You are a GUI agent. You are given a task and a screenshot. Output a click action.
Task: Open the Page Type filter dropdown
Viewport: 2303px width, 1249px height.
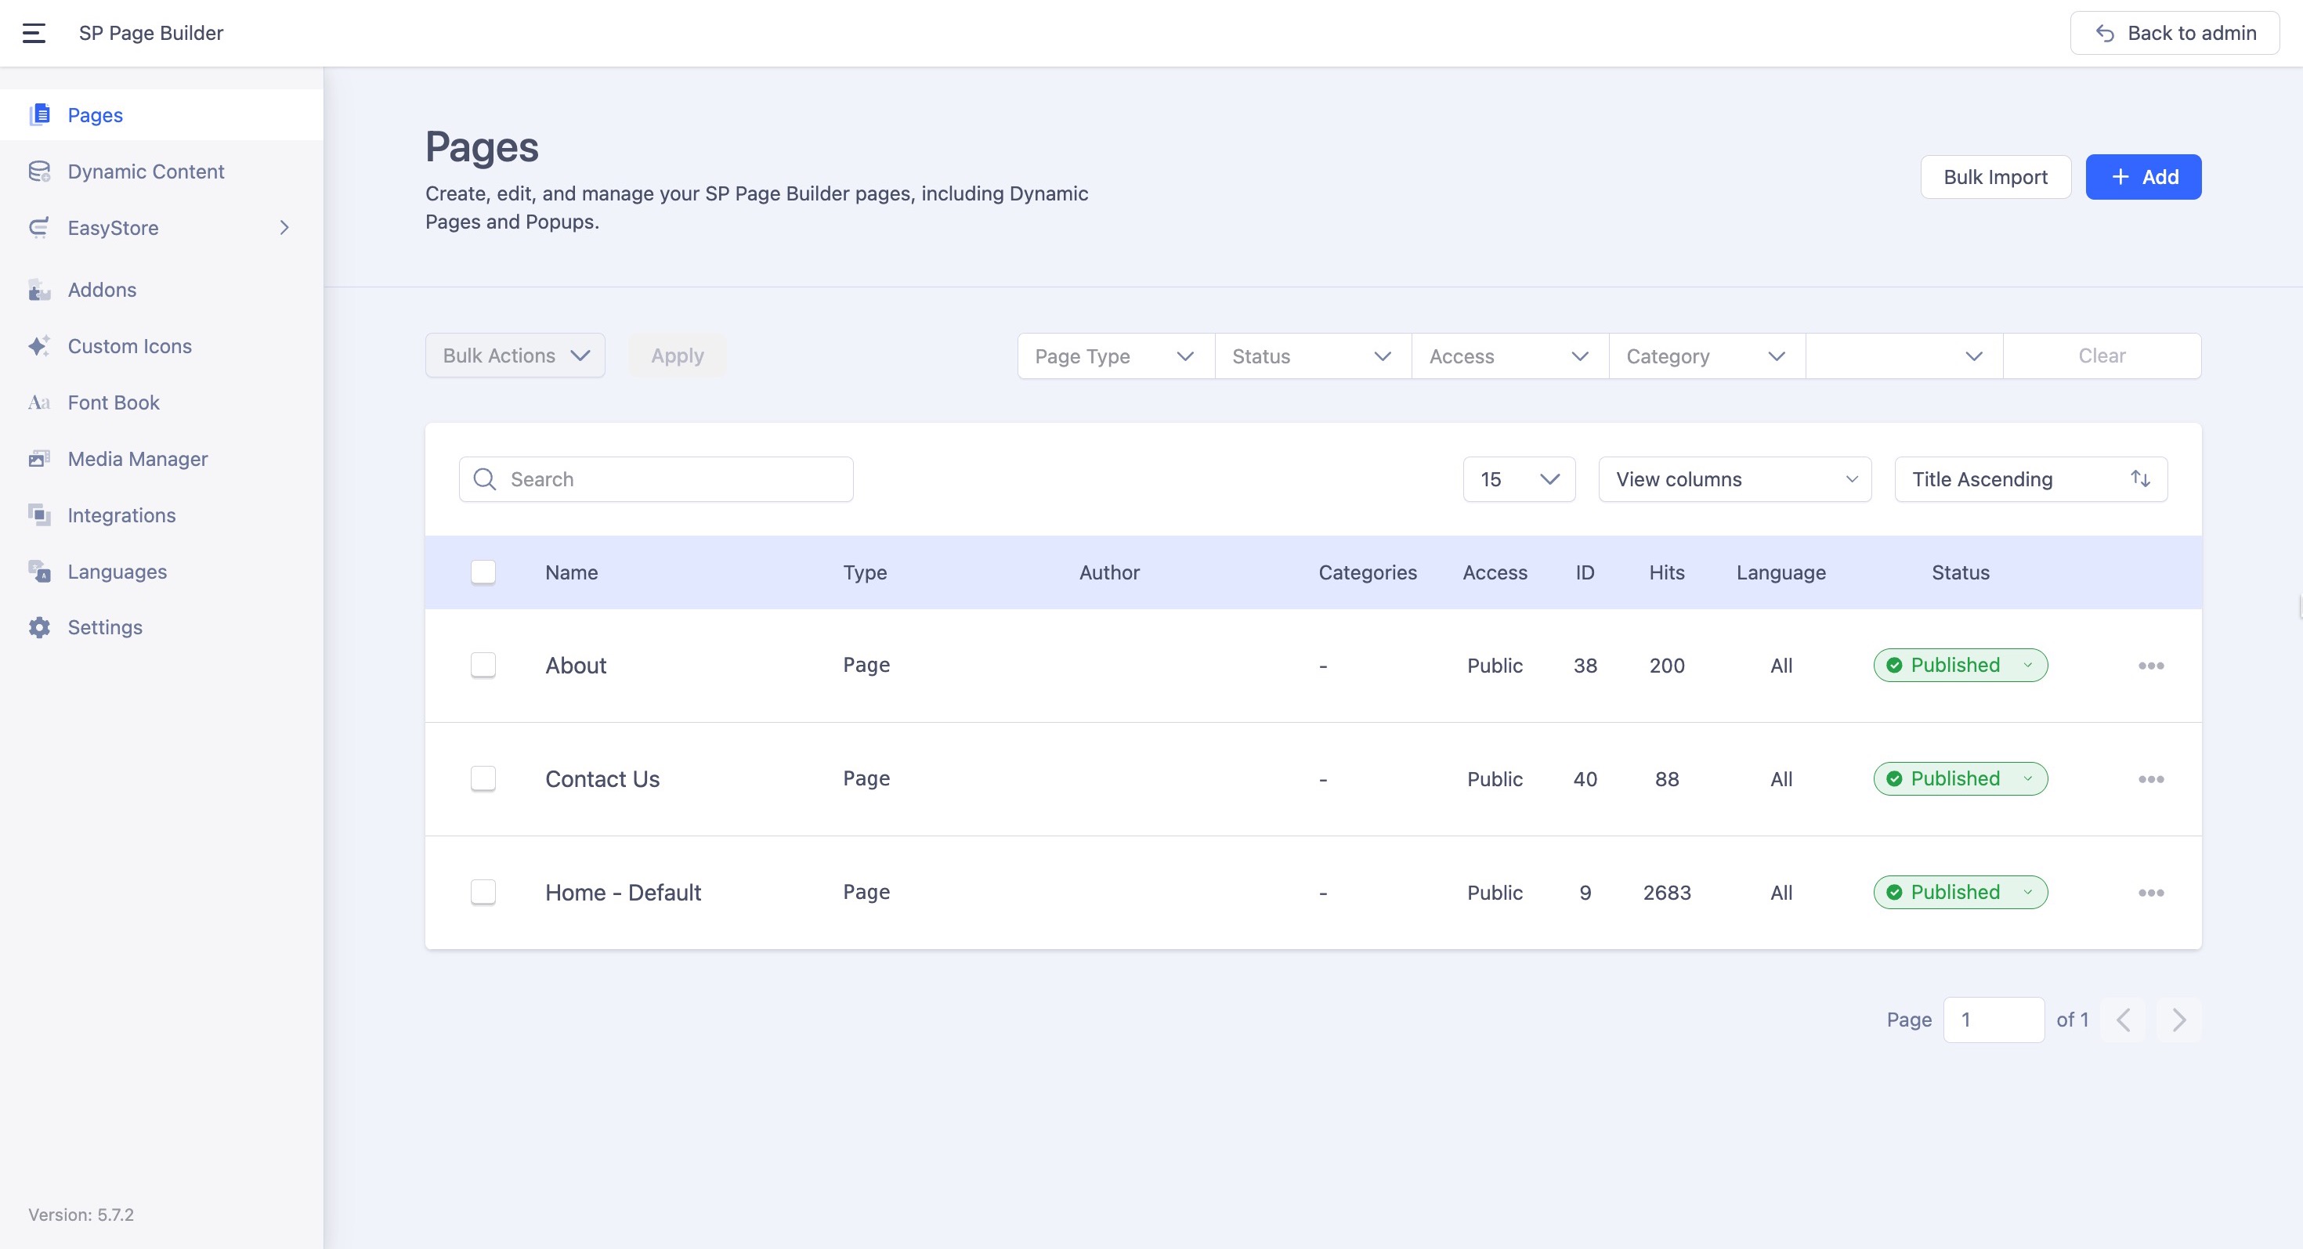tap(1114, 356)
